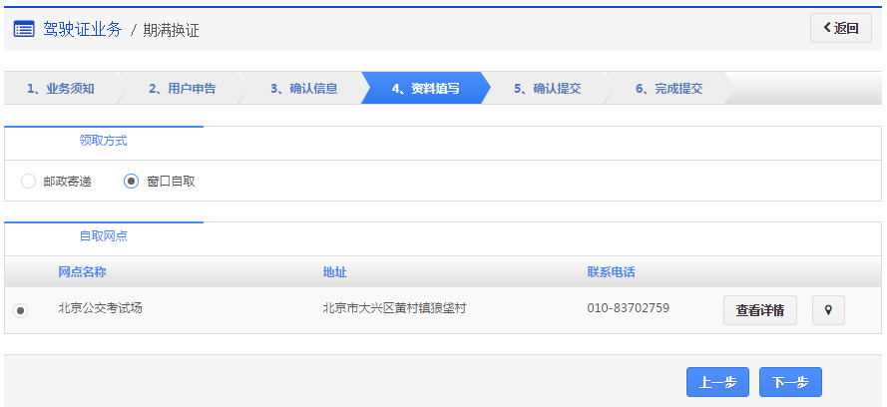Click the 上一步 previous step button
Viewport: 887px width, 407px height.
(717, 382)
